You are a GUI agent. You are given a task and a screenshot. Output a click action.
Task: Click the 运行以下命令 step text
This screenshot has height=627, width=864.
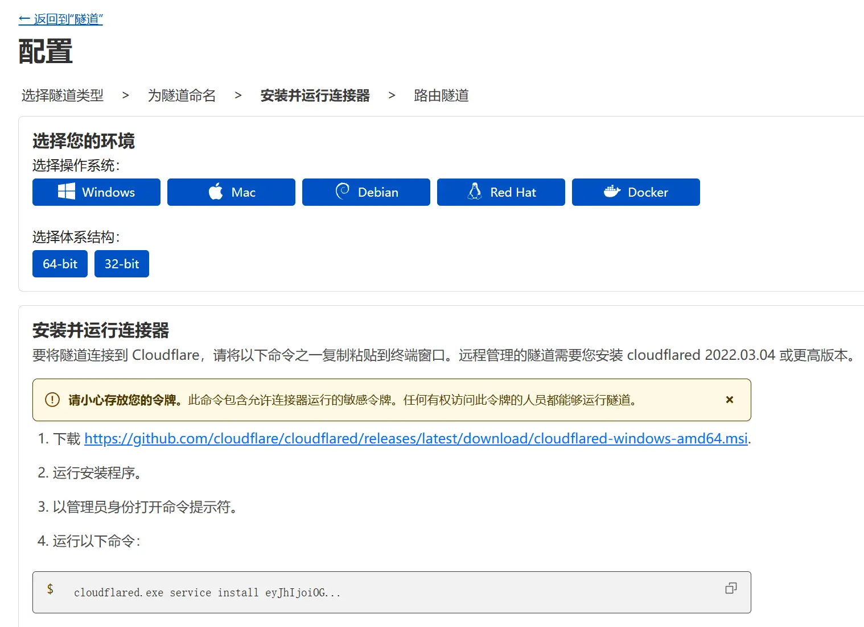pyautogui.click(x=96, y=541)
